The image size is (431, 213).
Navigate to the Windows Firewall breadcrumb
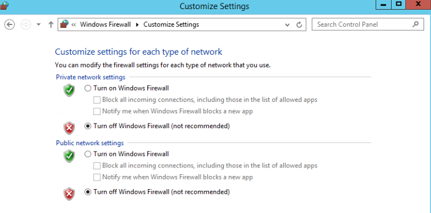(105, 24)
